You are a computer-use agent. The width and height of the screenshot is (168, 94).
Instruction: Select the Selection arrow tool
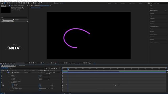[x=5, y=3]
